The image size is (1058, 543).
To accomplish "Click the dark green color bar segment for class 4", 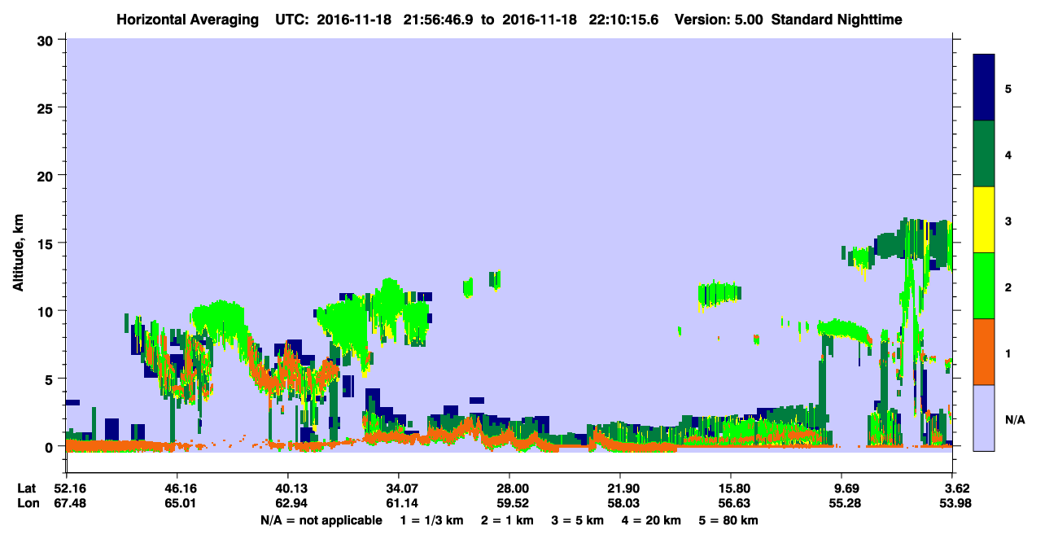I will pyautogui.click(x=984, y=154).
